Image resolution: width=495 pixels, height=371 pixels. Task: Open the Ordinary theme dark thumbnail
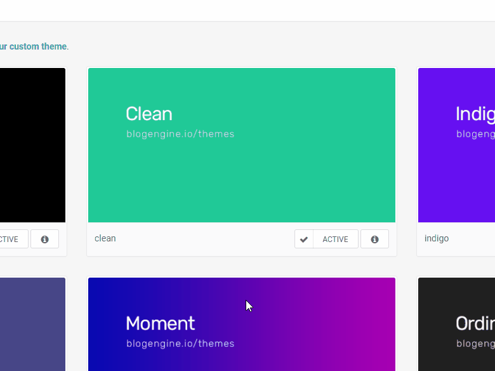[x=456, y=324]
